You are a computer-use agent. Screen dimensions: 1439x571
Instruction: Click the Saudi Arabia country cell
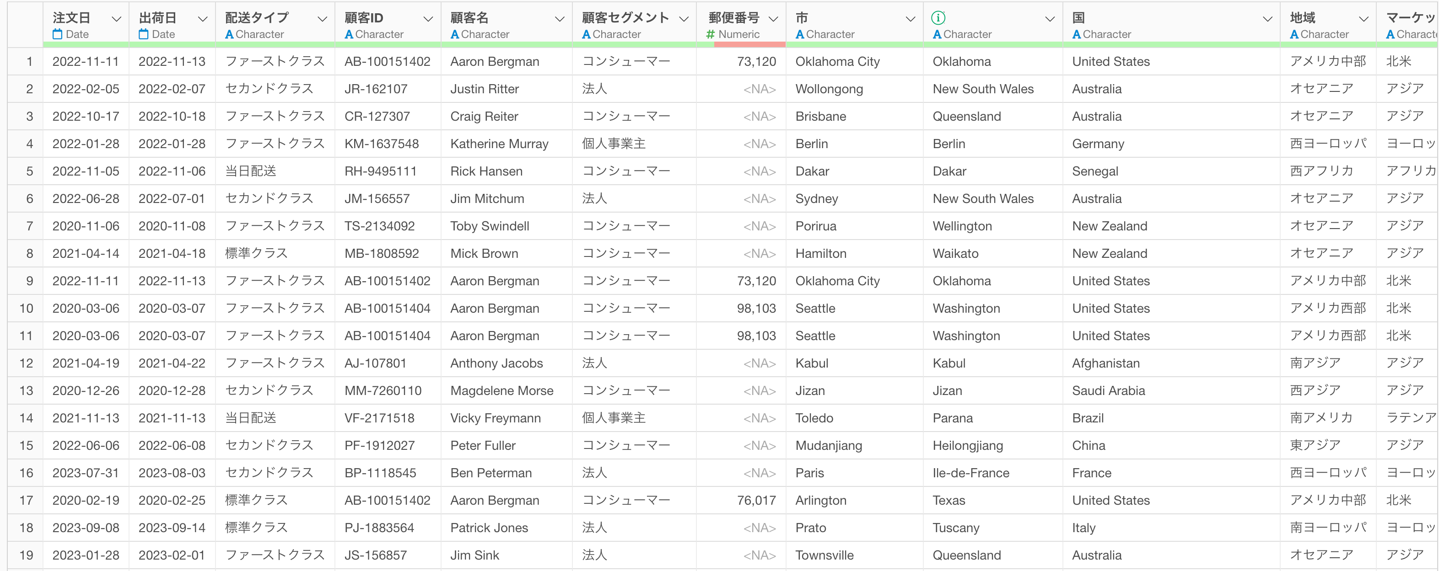(x=1108, y=391)
